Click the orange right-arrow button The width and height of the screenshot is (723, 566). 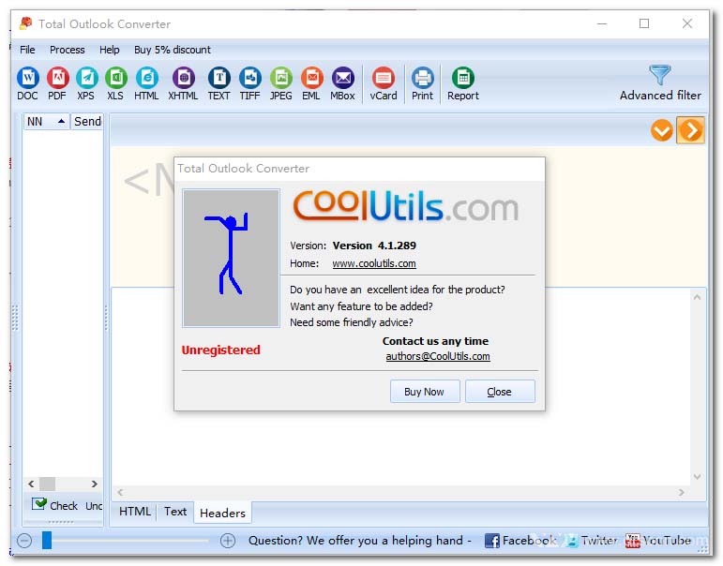point(690,130)
